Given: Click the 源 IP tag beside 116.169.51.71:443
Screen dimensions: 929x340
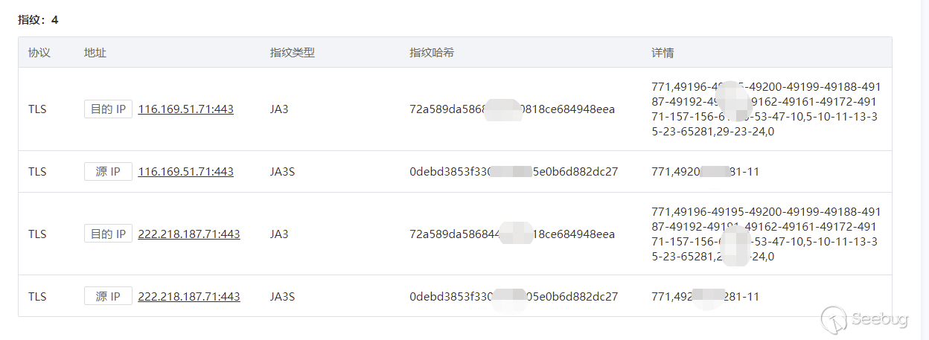Looking at the screenshot, I should [108, 172].
